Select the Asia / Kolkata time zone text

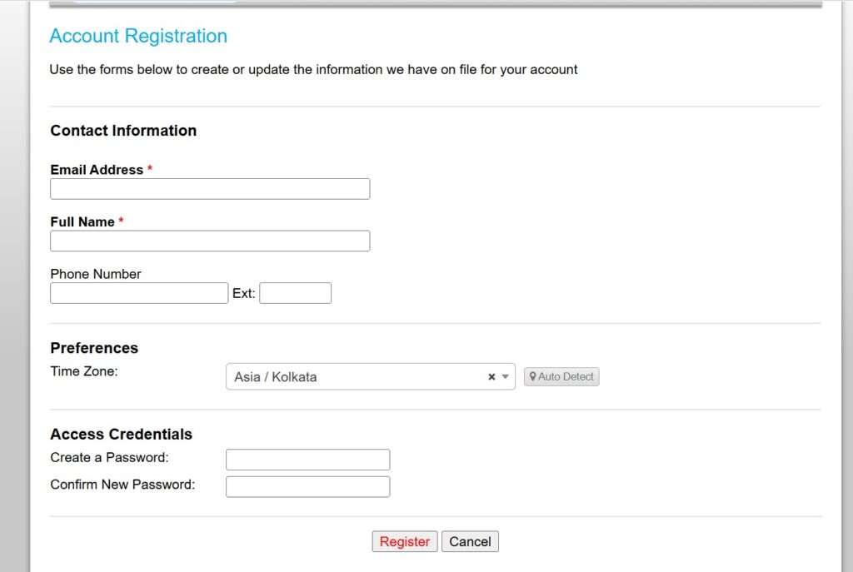tap(275, 377)
